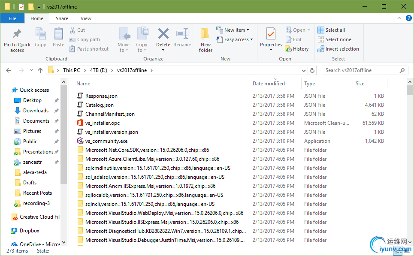Open Explorer help question mark icon
The width and height of the screenshot is (414, 256).
tap(408, 18)
